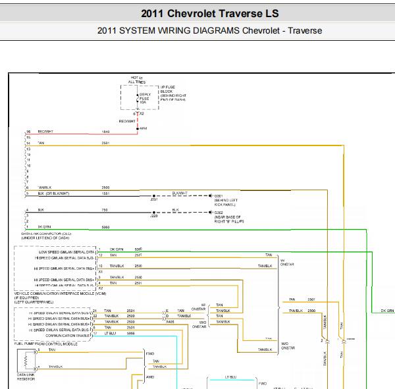Click the "HOT AT ALL TIMES" label

(137, 80)
